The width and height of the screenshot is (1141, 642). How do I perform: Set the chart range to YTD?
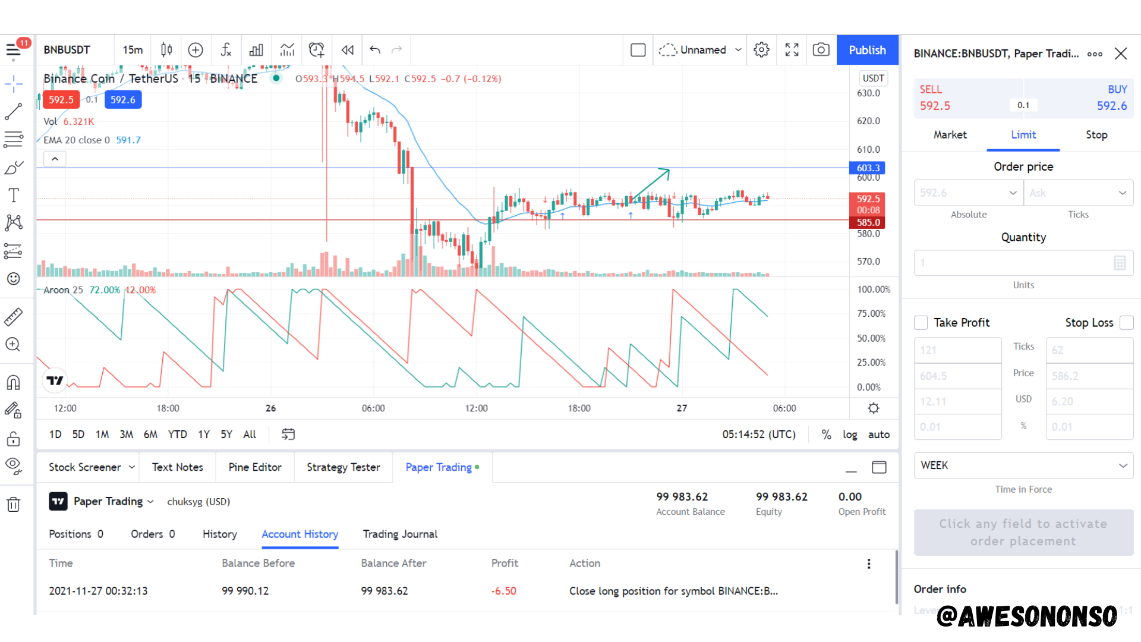(177, 435)
